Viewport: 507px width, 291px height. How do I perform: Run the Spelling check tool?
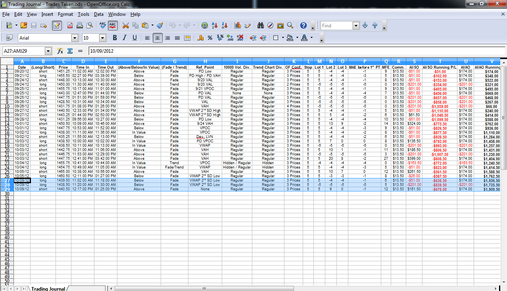[x=103, y=25]
